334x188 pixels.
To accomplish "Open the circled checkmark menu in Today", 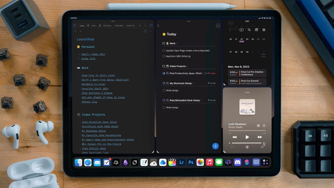I will click(218, 25).
